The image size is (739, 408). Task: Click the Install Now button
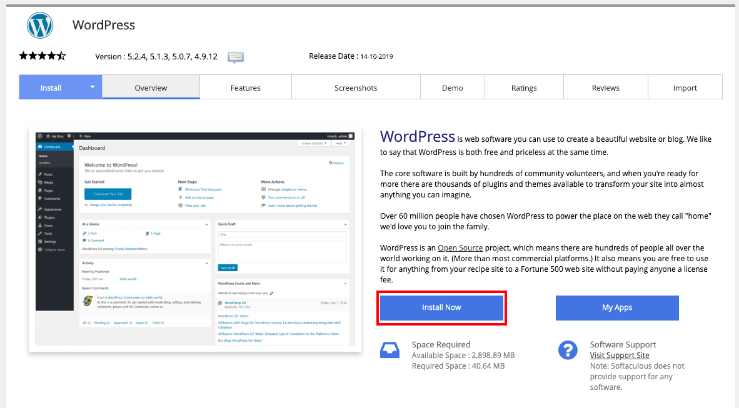441,307
